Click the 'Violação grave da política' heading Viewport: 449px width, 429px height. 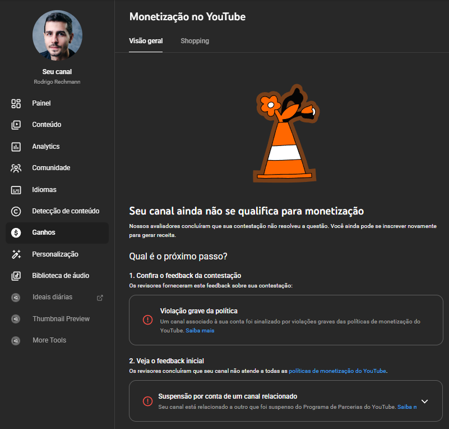point(199,311)
